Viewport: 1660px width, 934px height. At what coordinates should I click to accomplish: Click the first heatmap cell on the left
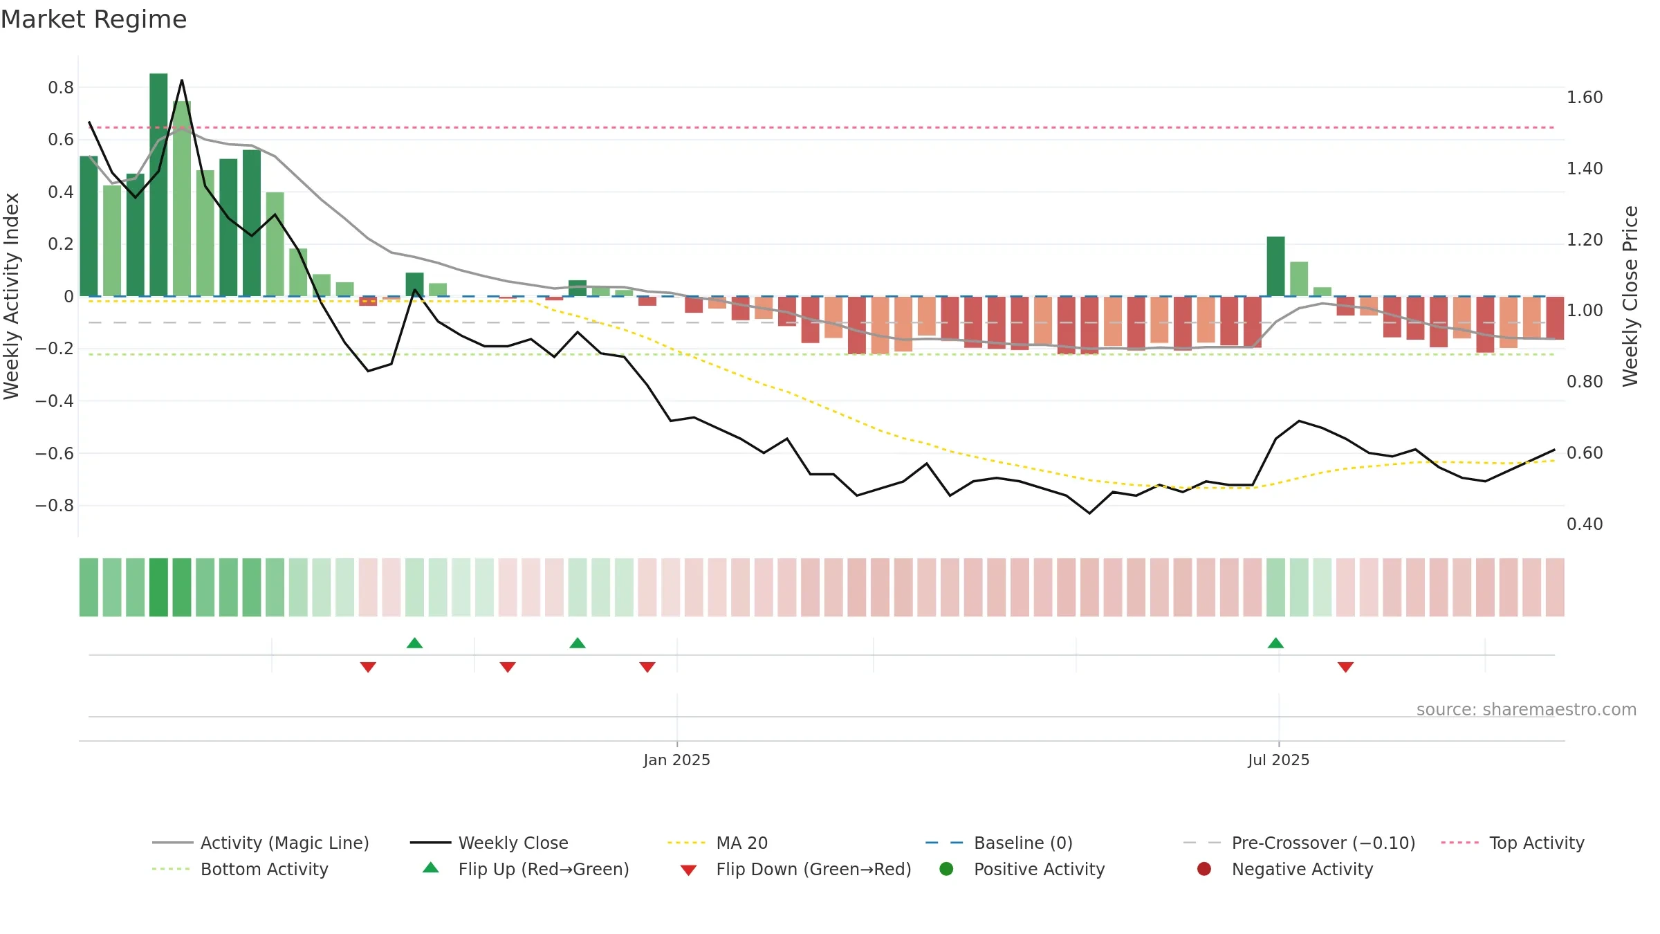click(x=89, y=587)
